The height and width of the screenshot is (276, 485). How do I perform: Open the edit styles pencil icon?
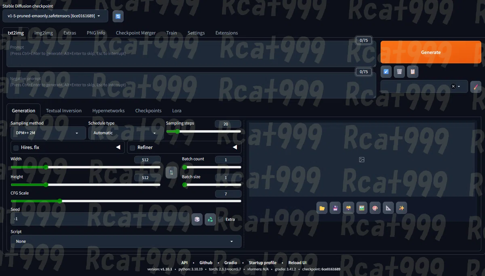click(476, 87)
